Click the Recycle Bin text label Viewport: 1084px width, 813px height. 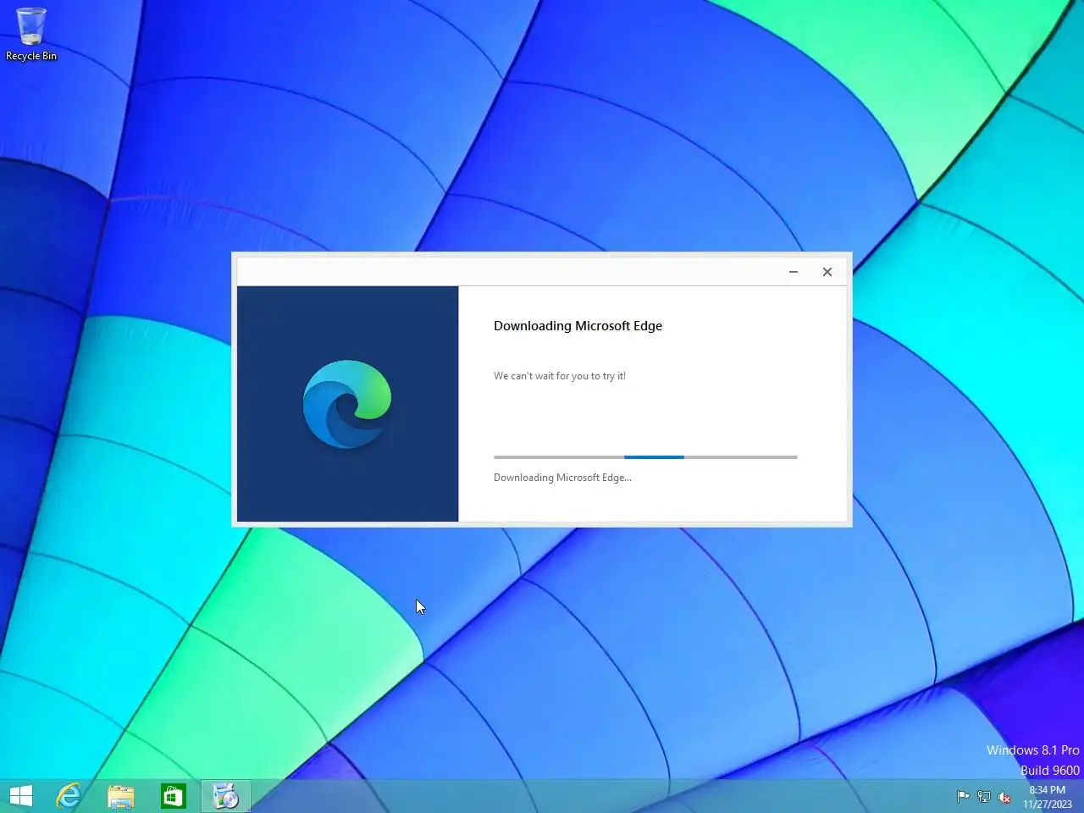point(31,56)
